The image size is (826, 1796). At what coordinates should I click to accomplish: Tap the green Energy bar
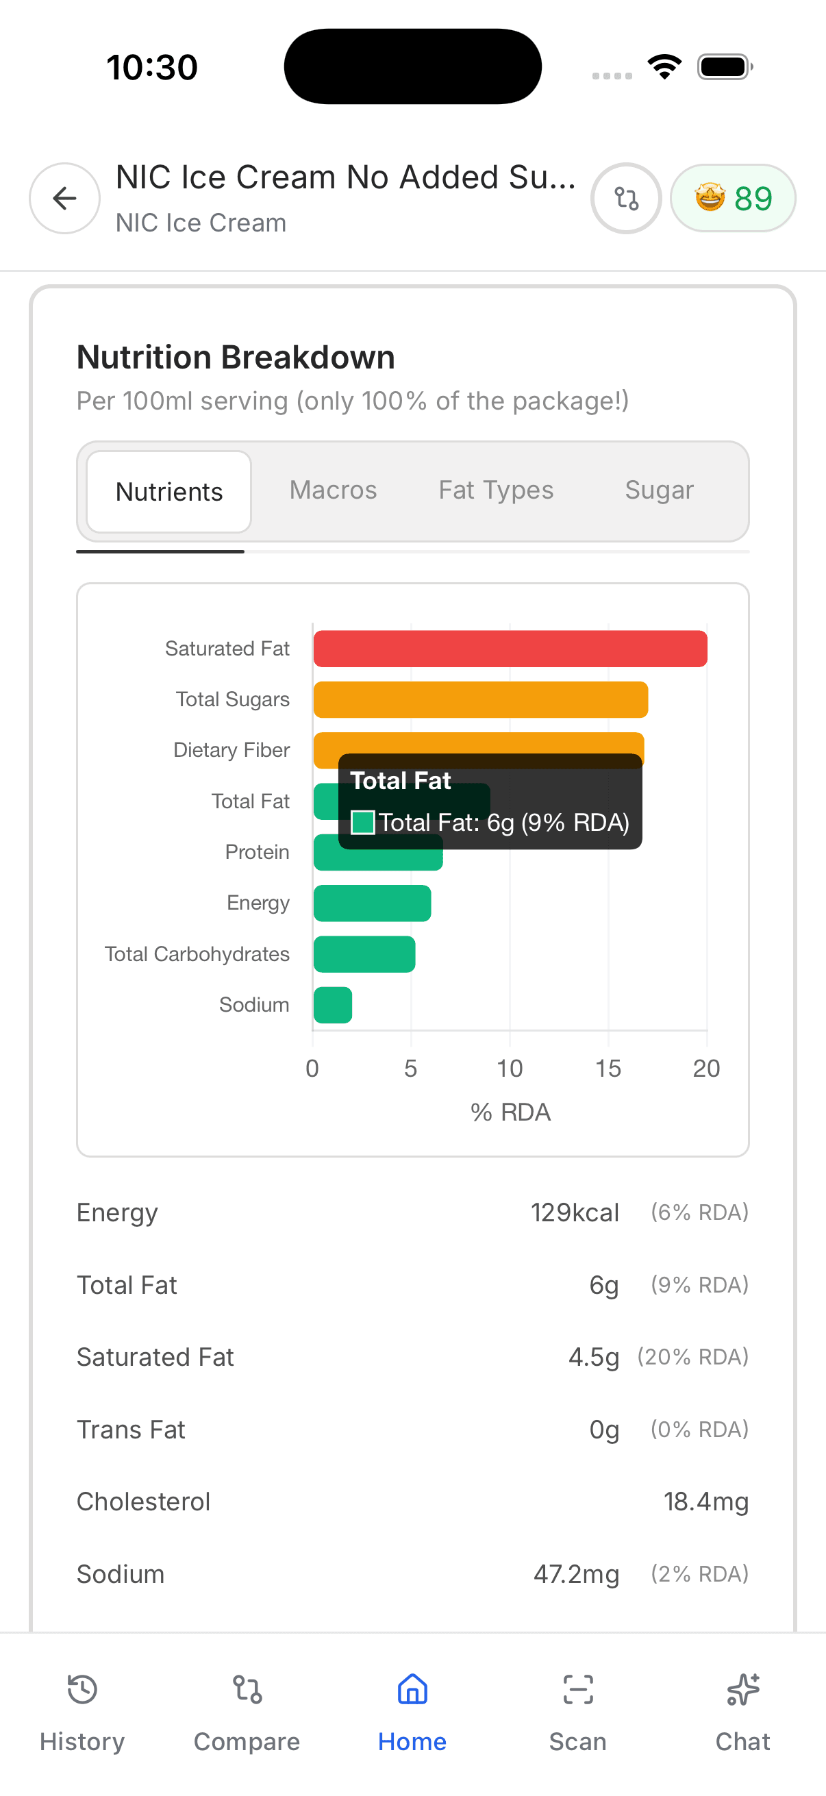372,903
